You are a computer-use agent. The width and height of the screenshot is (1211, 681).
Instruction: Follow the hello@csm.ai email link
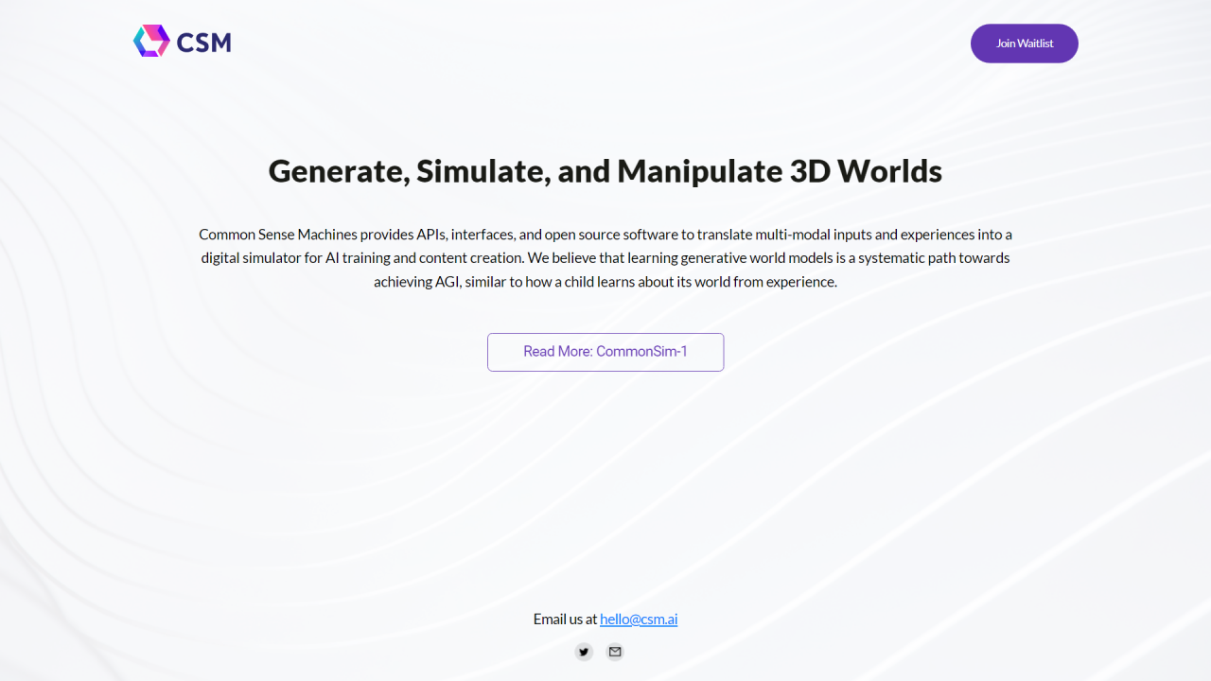tap(639, 620)
